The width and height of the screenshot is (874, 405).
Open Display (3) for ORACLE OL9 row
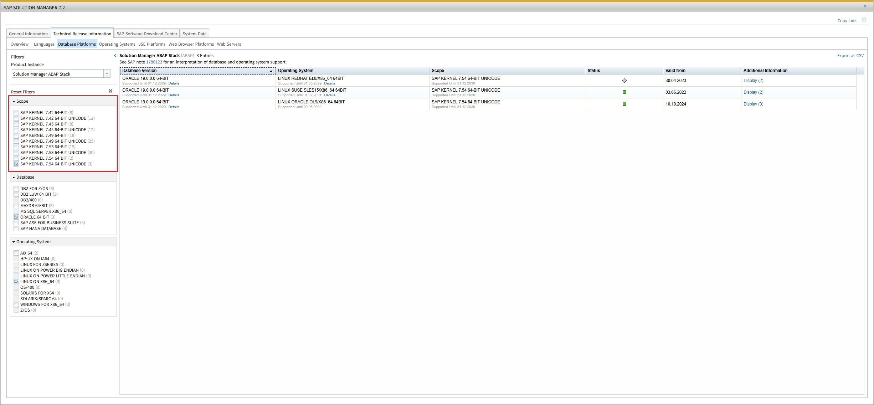(x=753, y=104)
